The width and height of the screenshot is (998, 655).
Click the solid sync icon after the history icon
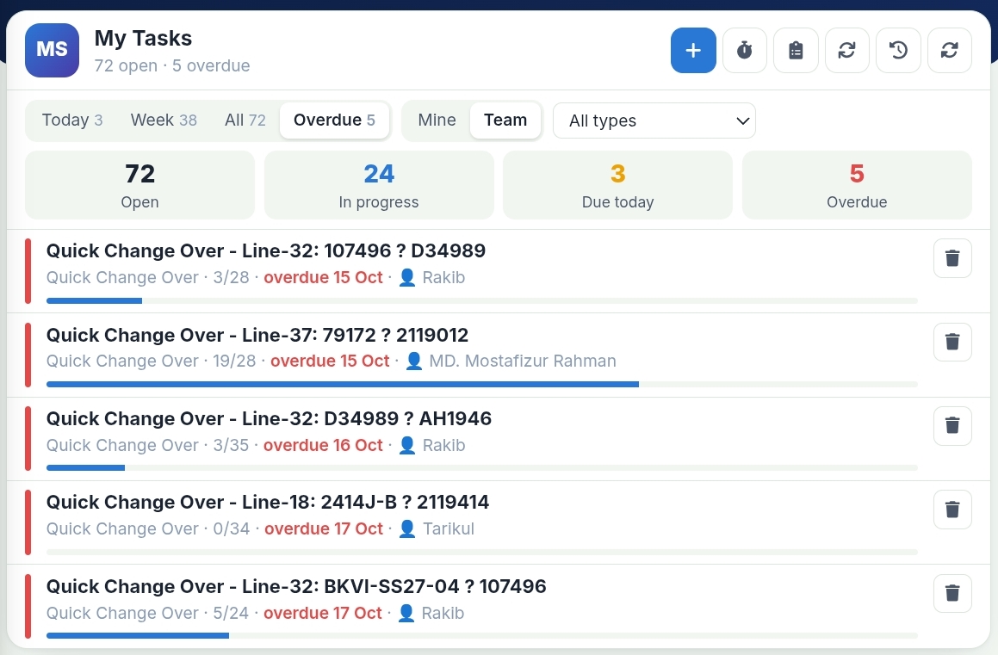950,50
